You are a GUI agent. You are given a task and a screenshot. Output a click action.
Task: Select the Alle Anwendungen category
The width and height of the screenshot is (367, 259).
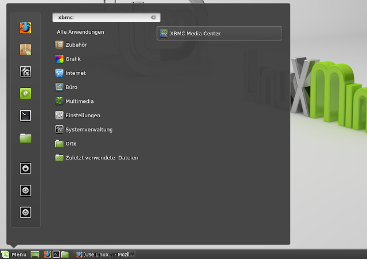tap(80, 32)
